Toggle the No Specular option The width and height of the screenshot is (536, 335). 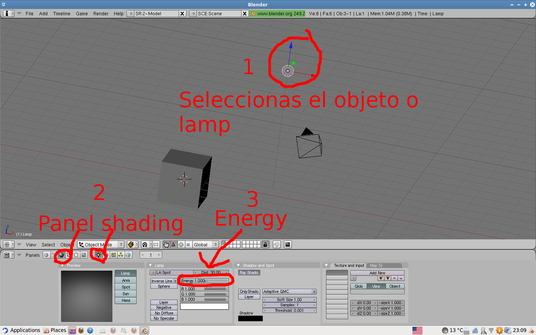(164, 318)
